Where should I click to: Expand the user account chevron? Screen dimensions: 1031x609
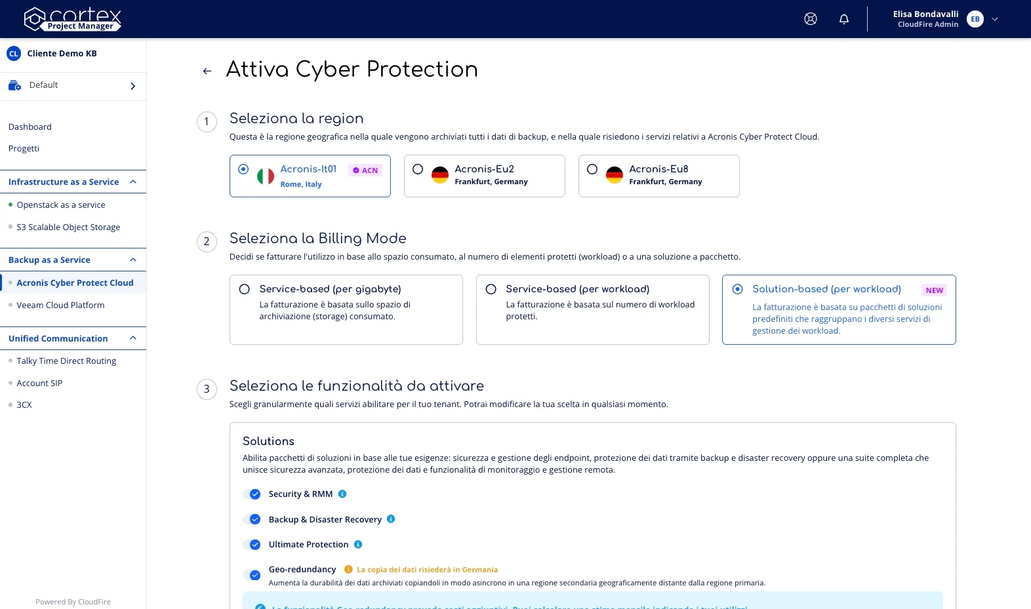pyautogui.click(x=995, y=19)
